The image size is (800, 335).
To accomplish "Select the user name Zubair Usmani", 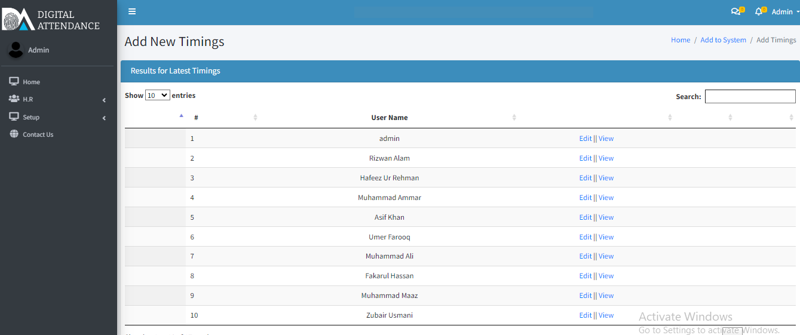I will pyautogui.click(x=390, y=315).
